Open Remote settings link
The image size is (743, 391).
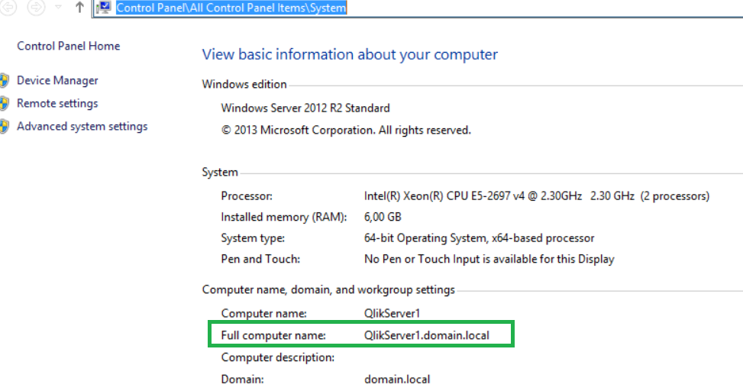click(x=57, y=103)
